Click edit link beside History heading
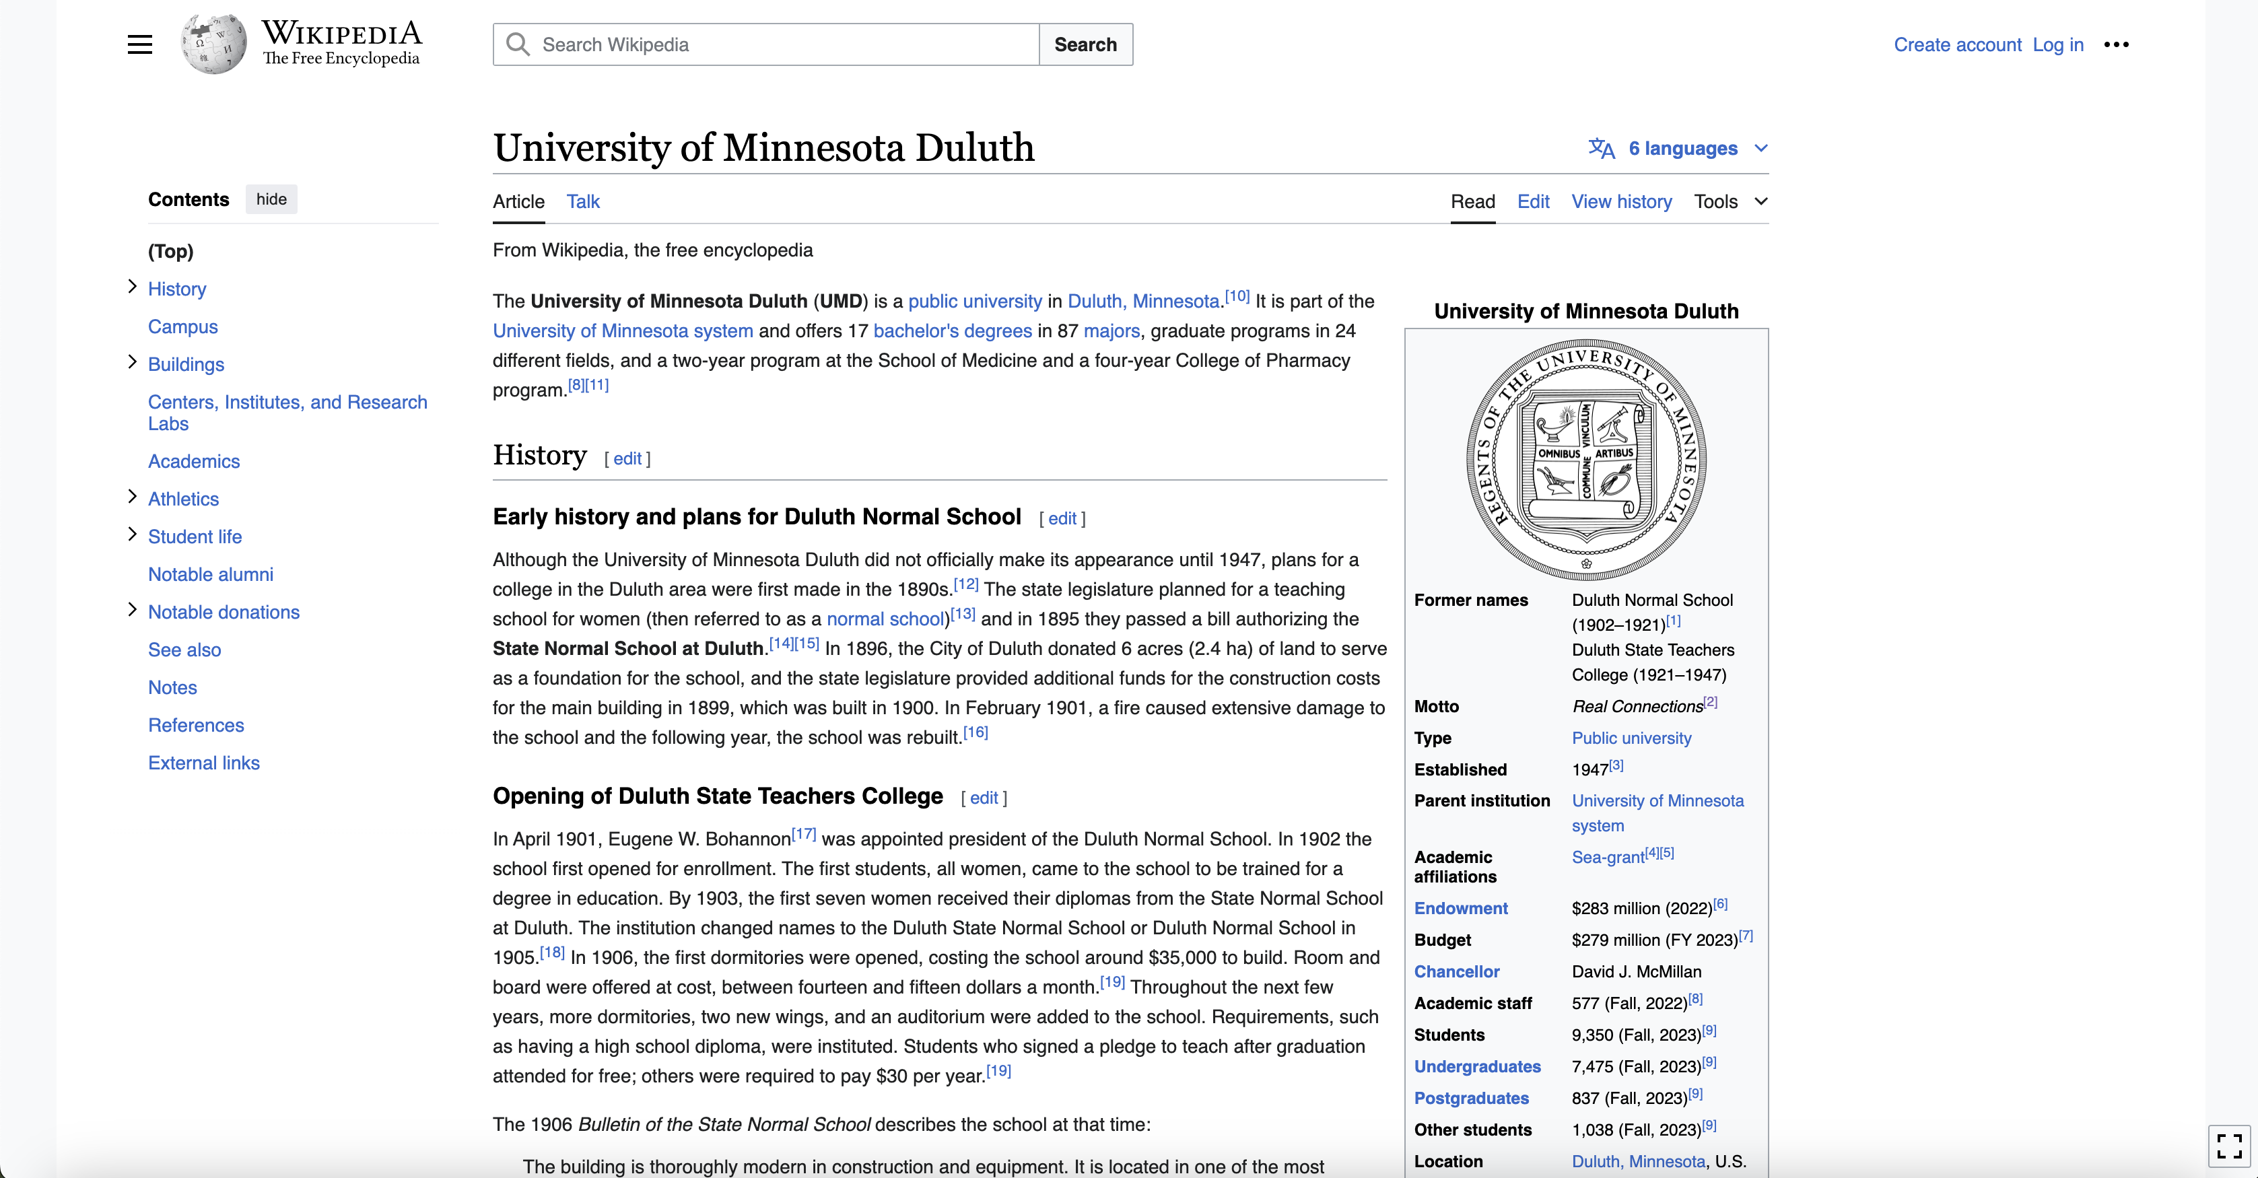Image resolution: width=2258 pixels, height=1178 pixels. coord(627,458)
